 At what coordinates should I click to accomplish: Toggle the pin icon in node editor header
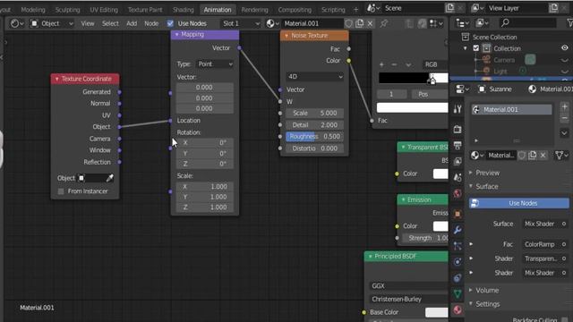click(x=384, y=24)
